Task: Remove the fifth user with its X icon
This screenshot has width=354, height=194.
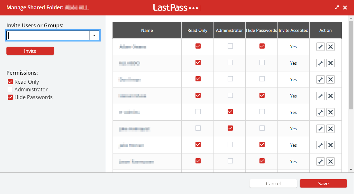Action: tap(330, 112)
